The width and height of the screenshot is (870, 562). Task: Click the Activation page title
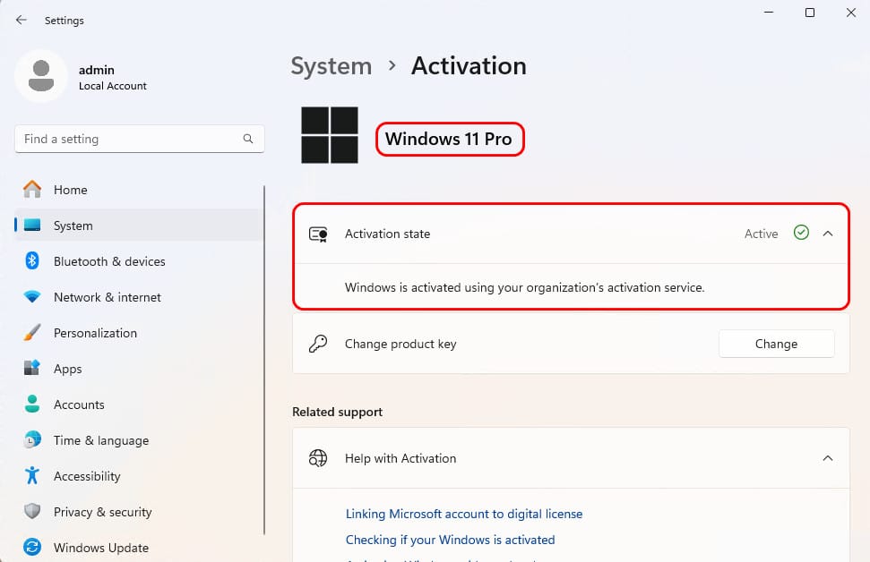pyautogui.click(x=469, y=66)
